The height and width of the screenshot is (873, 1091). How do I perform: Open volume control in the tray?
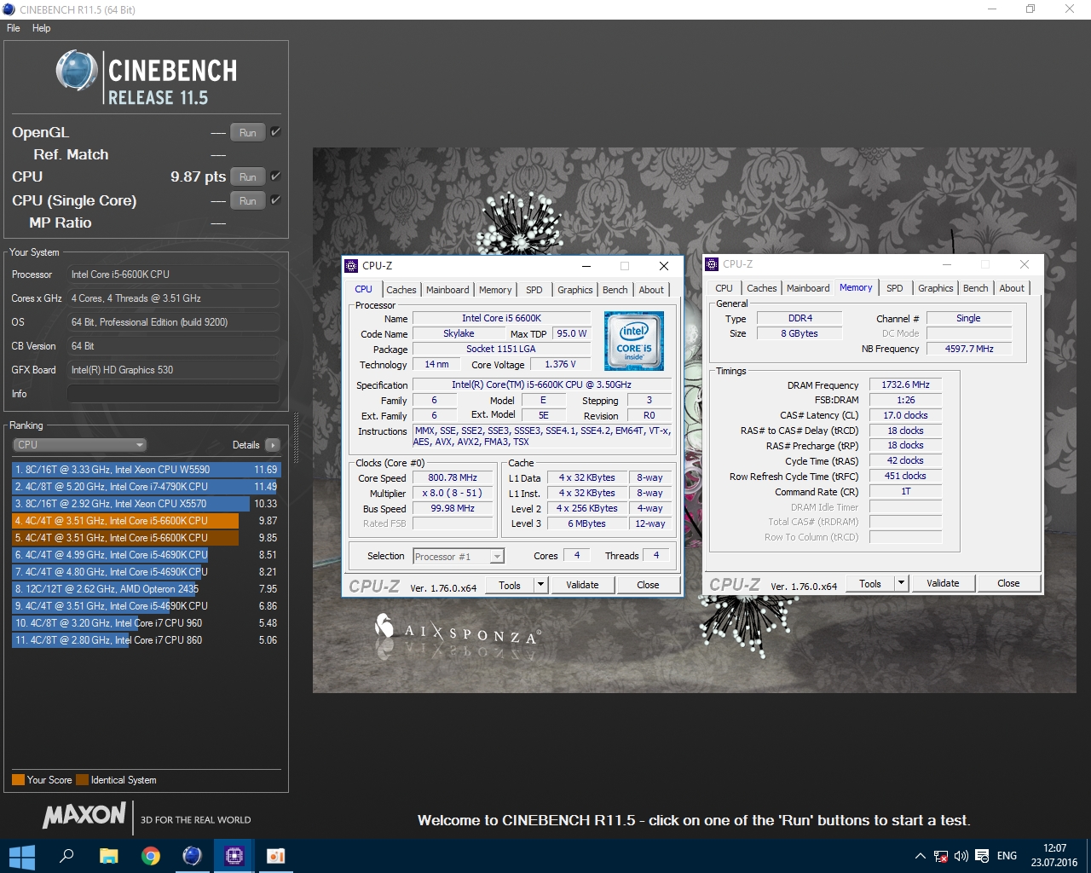(x=961, y=856)
